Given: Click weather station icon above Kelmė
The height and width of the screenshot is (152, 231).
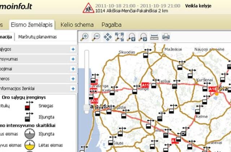Looking at the screenshot, I should click(x=199, y=109).
